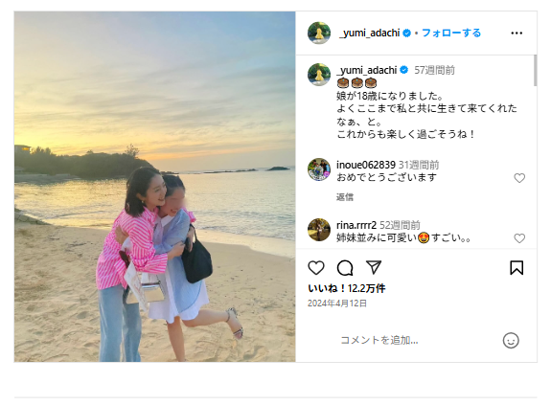Viewport: 551px width, 405px height.
Task: Save the post with the bookmark icon
Action: click(x=517, y=268)
